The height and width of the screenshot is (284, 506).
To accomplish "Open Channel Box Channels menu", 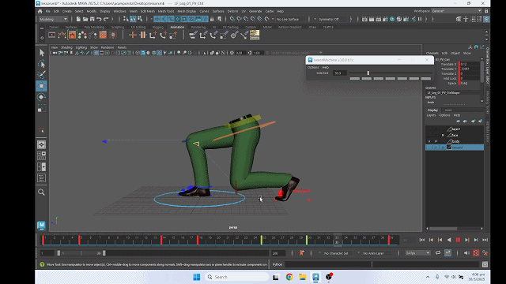I will 432,53.
